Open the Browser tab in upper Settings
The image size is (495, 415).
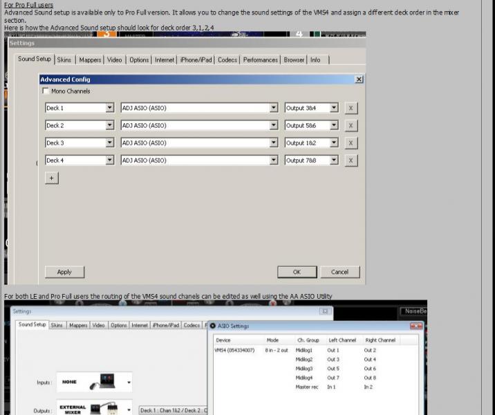(294, 60)
